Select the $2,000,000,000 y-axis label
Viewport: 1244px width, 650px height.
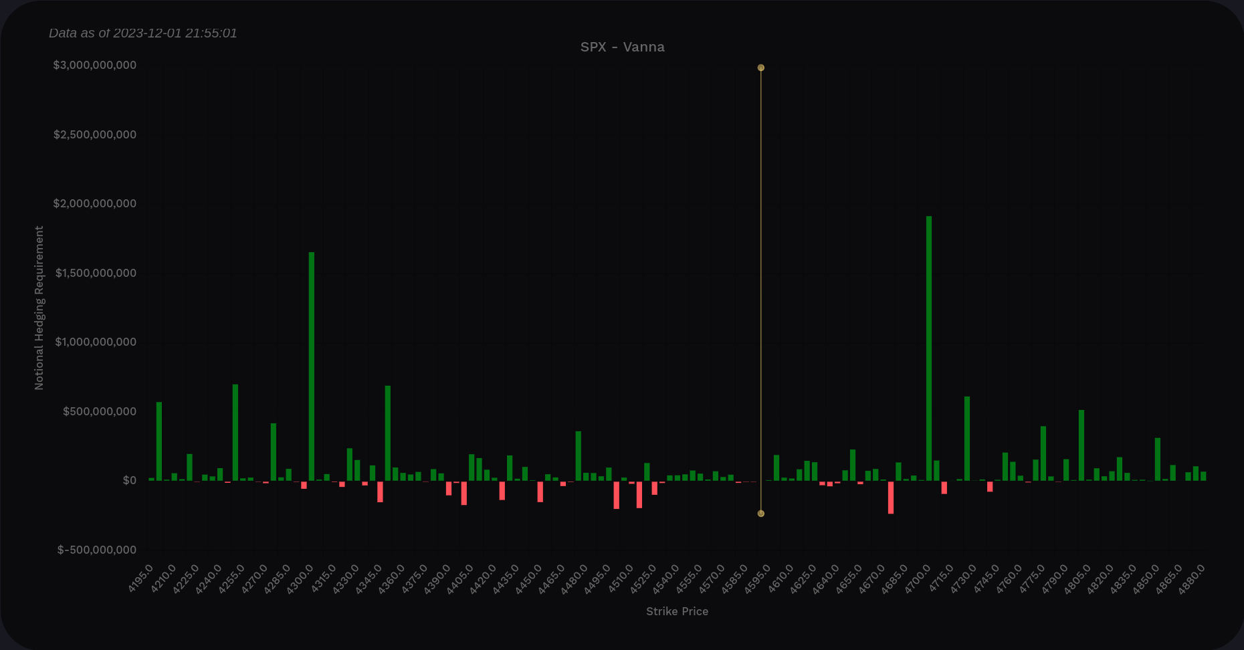[x=95, y=203]
